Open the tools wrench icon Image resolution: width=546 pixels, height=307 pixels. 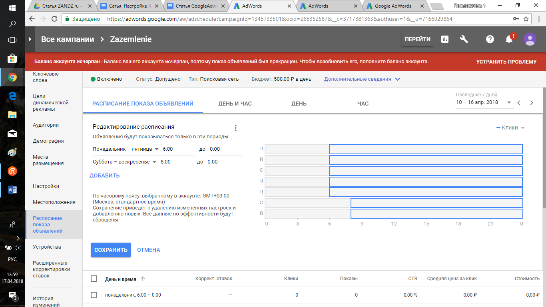pos(464,39)
